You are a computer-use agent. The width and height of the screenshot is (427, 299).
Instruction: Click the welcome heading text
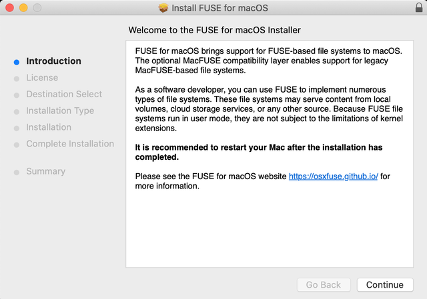215,30
